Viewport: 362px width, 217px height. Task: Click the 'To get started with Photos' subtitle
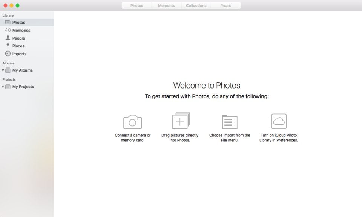207,96
